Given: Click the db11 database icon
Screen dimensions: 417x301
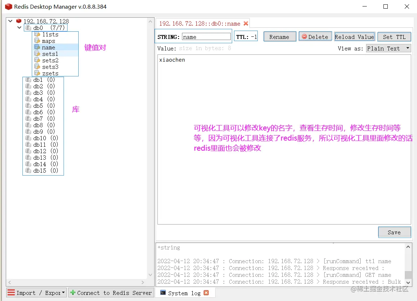Looking at the screenshot, I should pyautogui.click(x=28, y=145).
